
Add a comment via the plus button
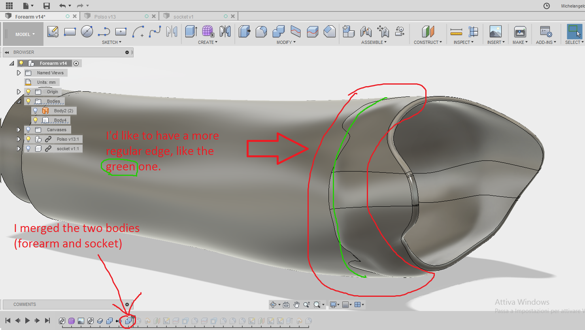point(126,304)
